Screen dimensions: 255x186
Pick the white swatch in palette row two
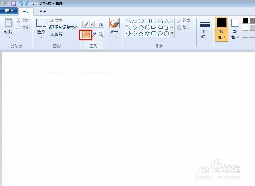[x=245, y=27]
